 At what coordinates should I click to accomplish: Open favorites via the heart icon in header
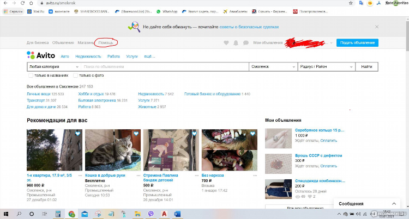pyautogui.click(x=226, y=43)
